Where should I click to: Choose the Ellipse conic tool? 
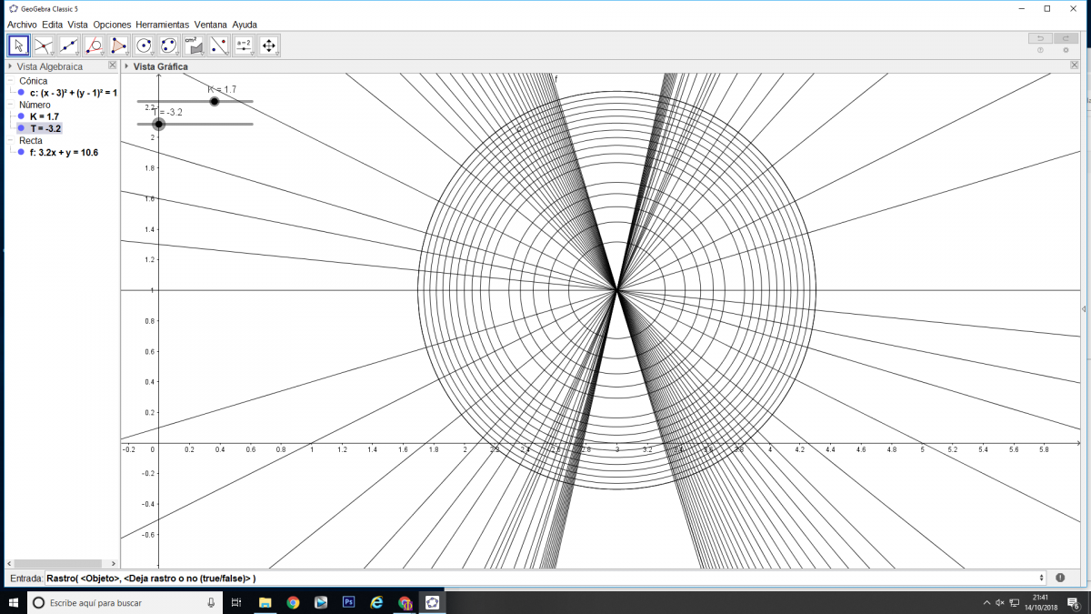click(168, 45)
